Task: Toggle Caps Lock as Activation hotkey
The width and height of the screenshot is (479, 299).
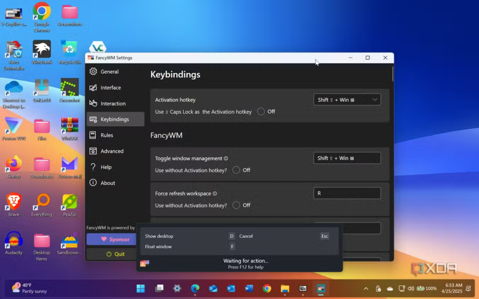Action: pyautogui.click(x=261, y=112)
